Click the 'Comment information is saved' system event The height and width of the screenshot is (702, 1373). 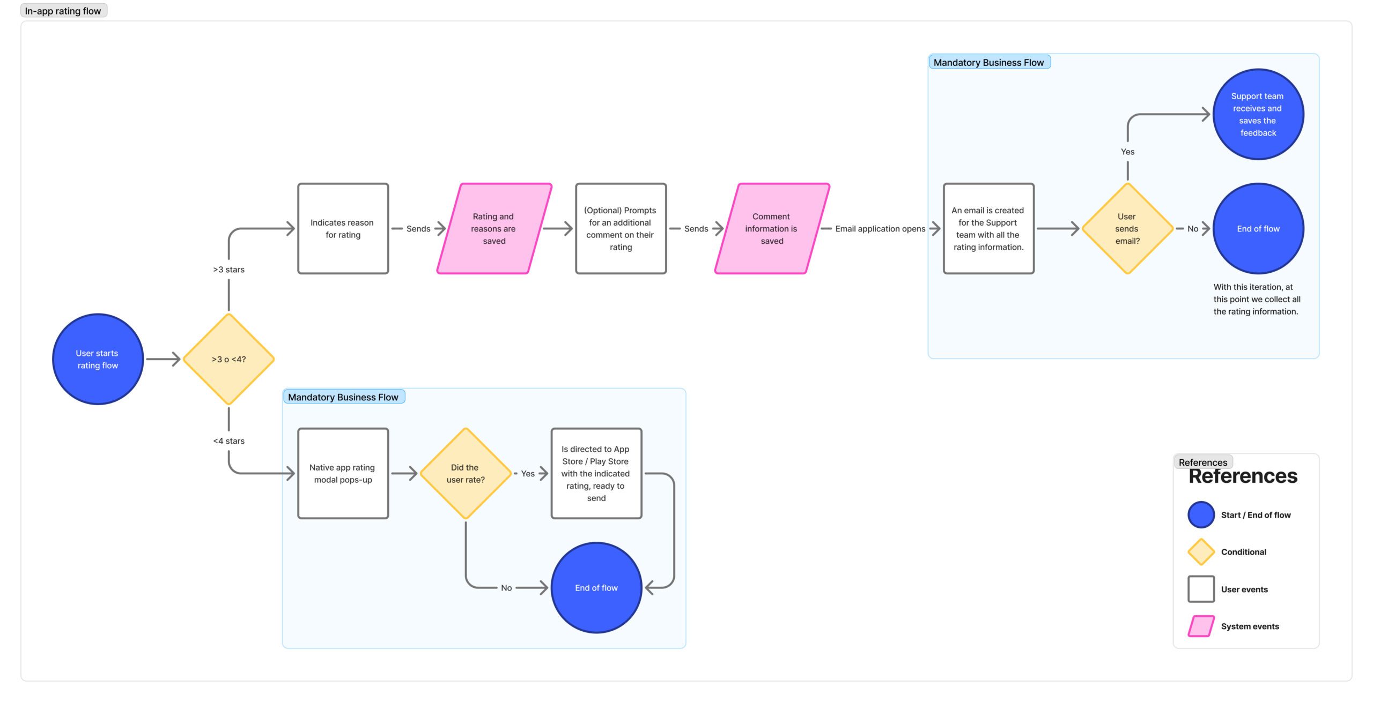[x=772, y=229]
